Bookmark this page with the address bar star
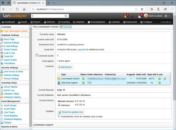The height and width of the screenshot is (130, 176). coord(142,9)
